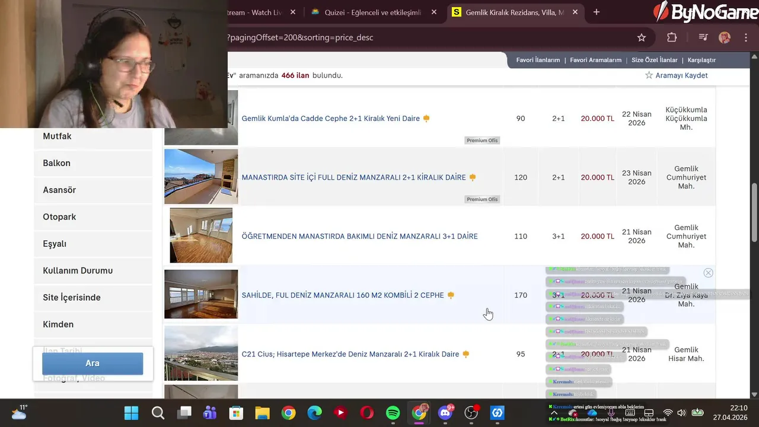The width and height of the screenshot is (759, 427).
Task: Click the star icon next to Aramayı Kaydet
Action: 649,75
